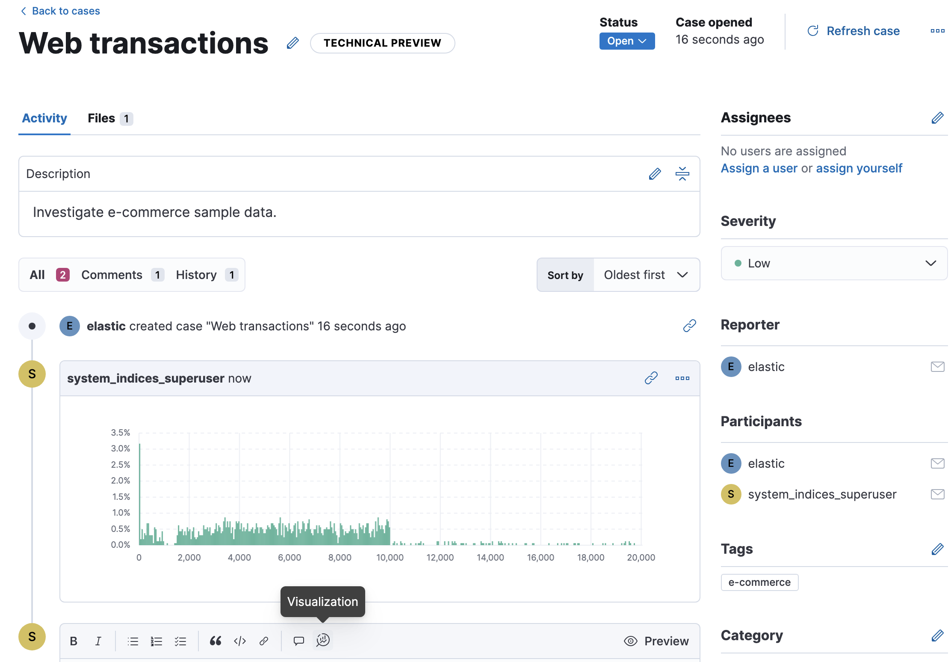Edit the case description with the pencil icon
The width and height of the screenshot is (951, 662).
tap(655, 174)
